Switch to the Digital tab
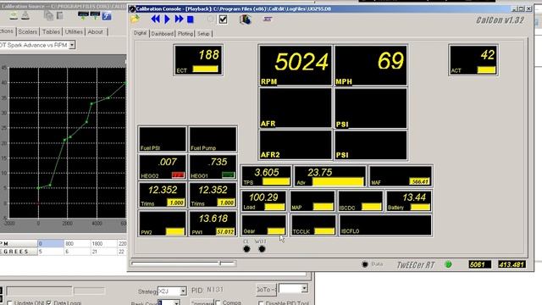 point(140,33)
